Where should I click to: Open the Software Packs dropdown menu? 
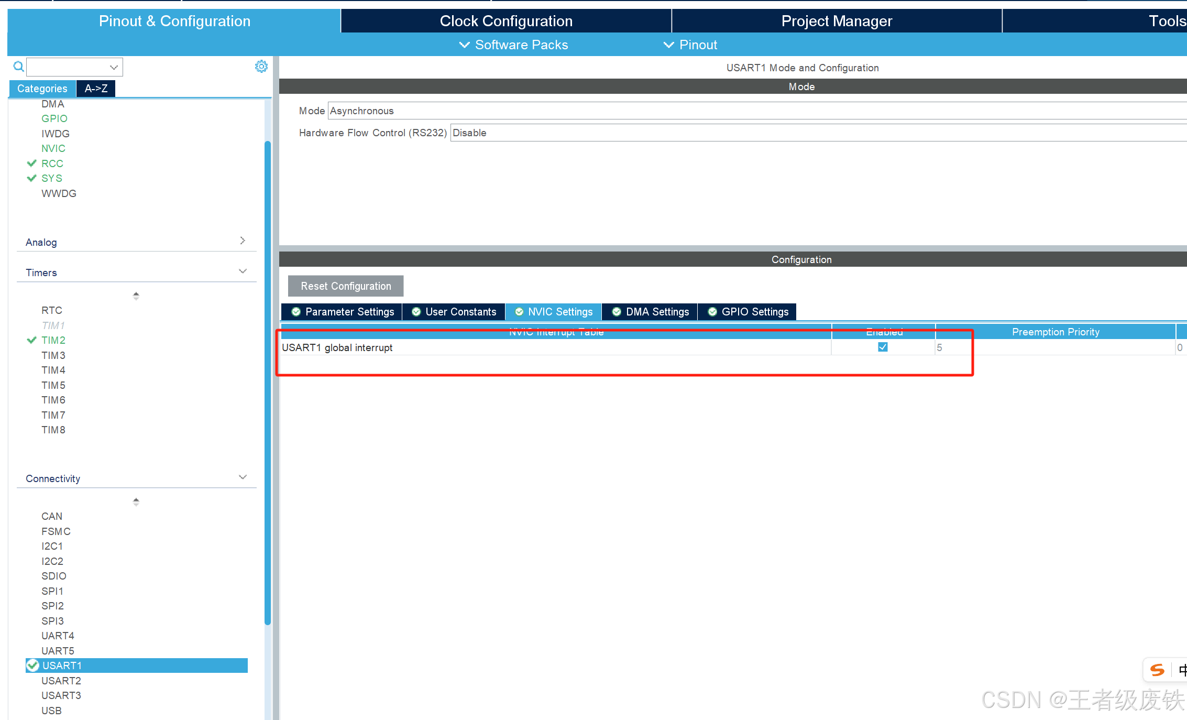coord(513,45)
